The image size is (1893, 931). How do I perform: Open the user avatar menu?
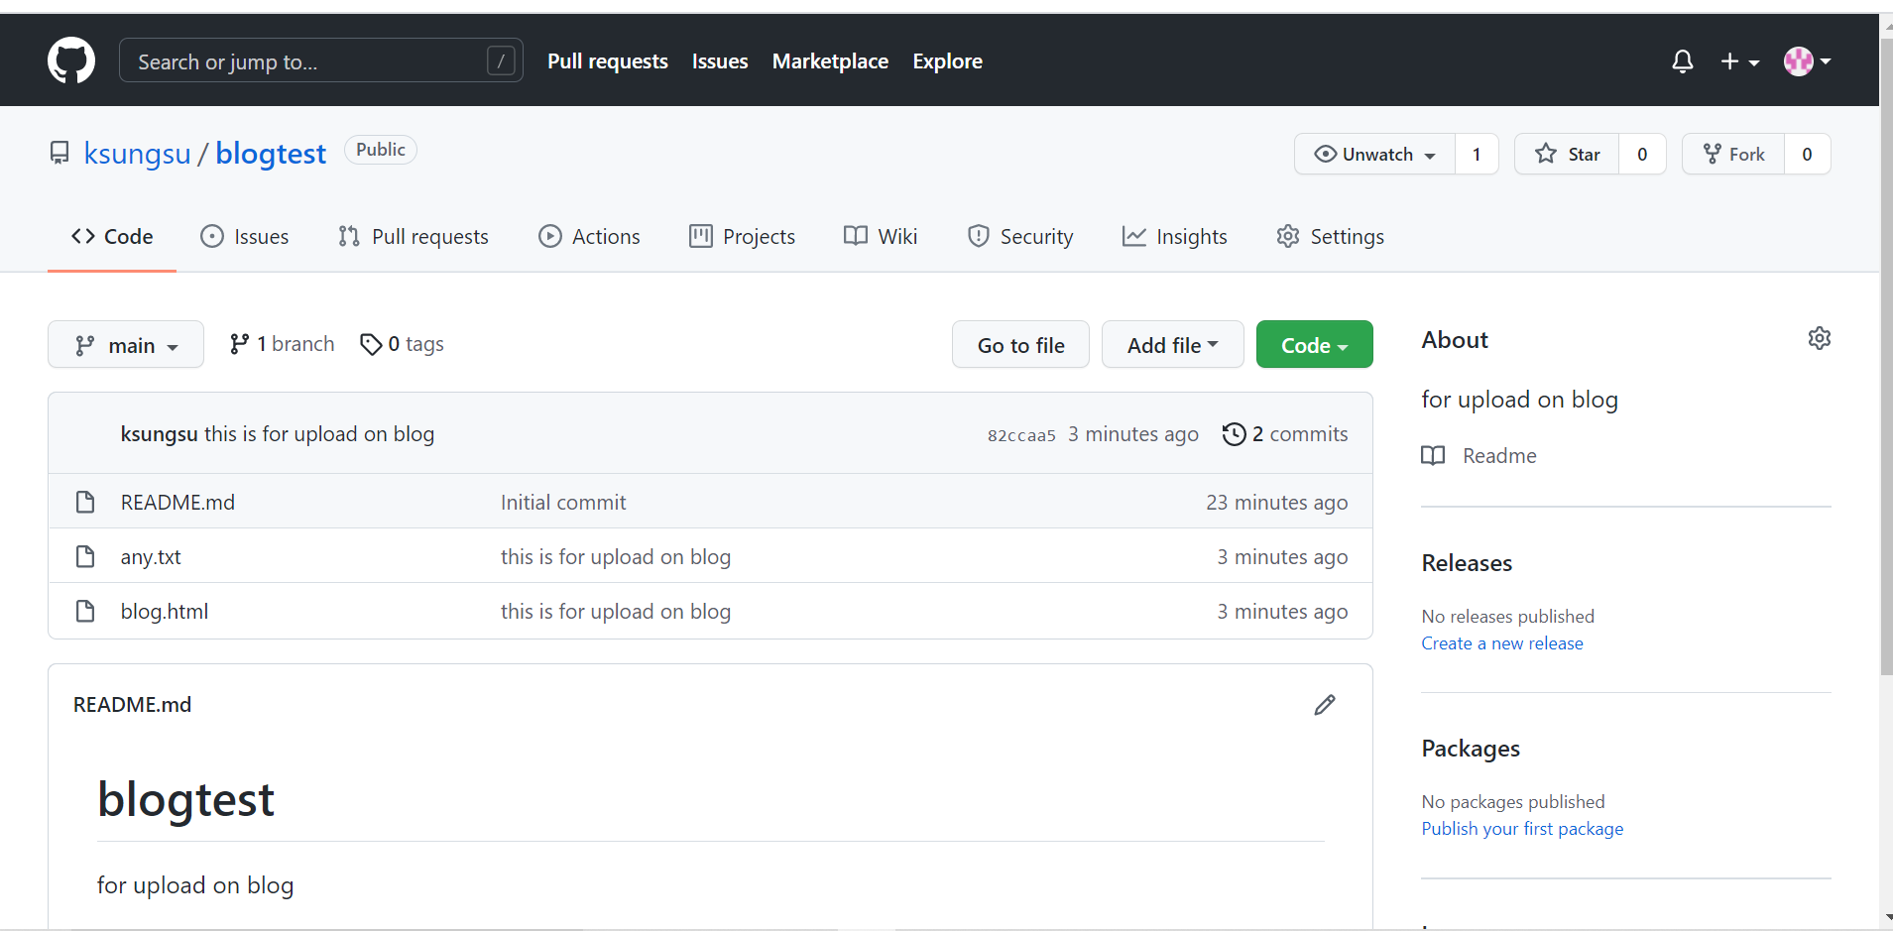(x=1807, y=61)
